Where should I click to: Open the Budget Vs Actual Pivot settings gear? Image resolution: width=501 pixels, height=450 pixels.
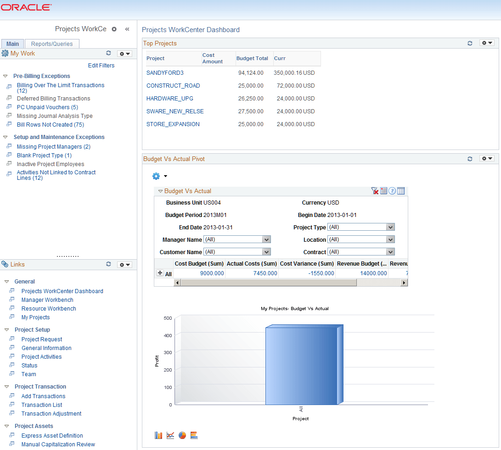click(x=486, y=158)
